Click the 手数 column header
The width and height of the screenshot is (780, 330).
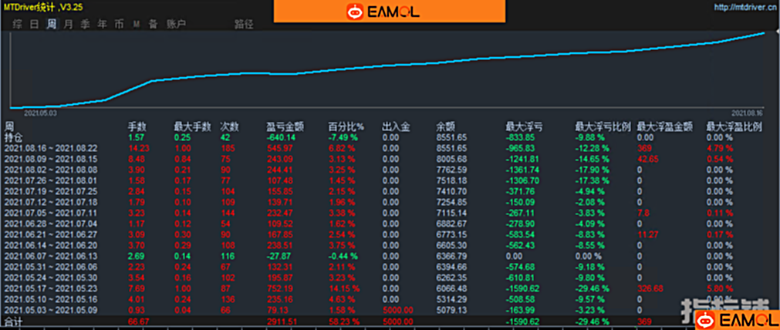[137, 126]
